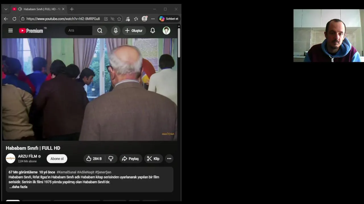Open #AdileNaşit hashtag link

click(x=86, y=172)
